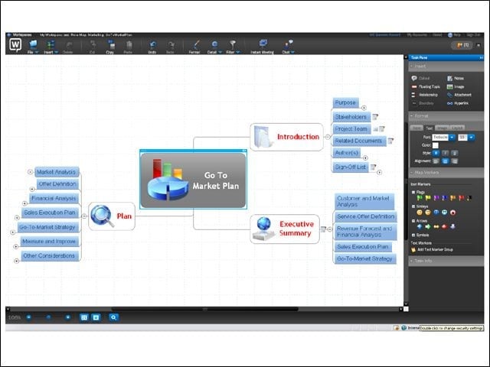
Task: Insert a Hyperlink from the task pane
Action: 458,103
